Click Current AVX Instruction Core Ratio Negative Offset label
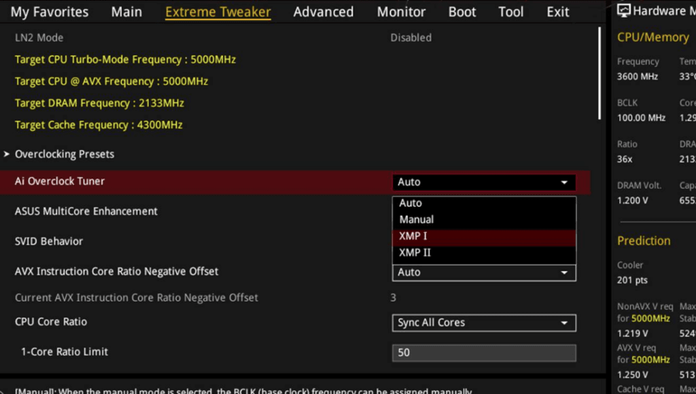Viewport: 696px width, 394px height. [136, 298]
